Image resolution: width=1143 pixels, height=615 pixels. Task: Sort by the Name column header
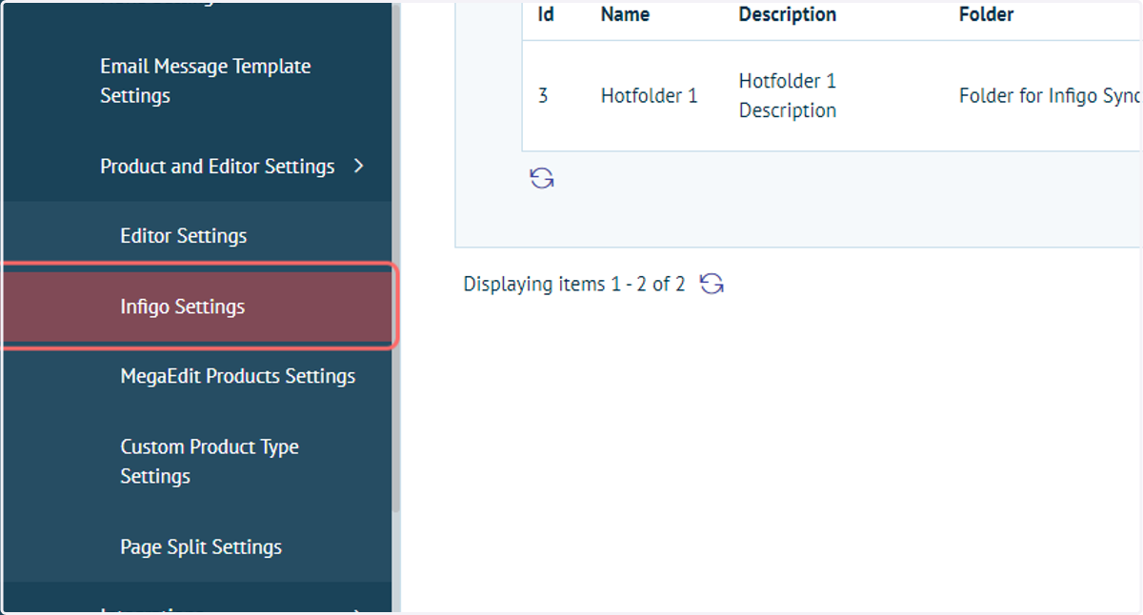(x=625, y=14)
